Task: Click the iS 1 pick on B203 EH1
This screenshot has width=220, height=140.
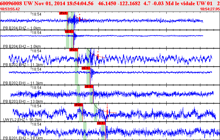Action: point(89,86)
